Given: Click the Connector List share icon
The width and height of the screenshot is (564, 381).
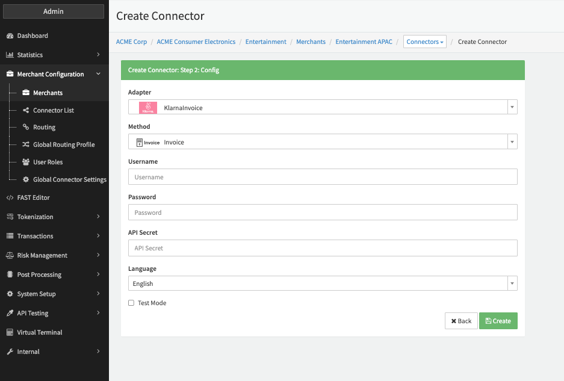Looking at the screenshot, I should point(26,110).
